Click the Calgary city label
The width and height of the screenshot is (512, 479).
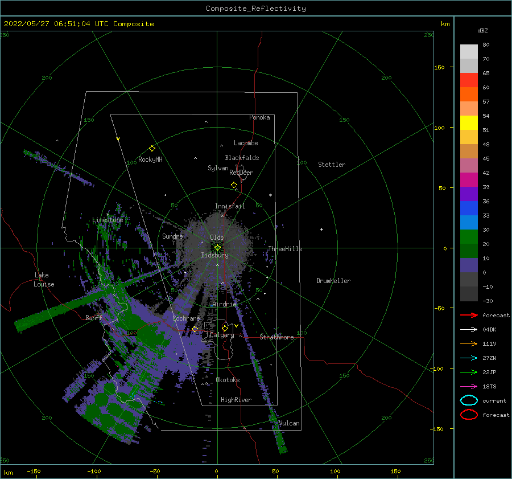(222, 335)
